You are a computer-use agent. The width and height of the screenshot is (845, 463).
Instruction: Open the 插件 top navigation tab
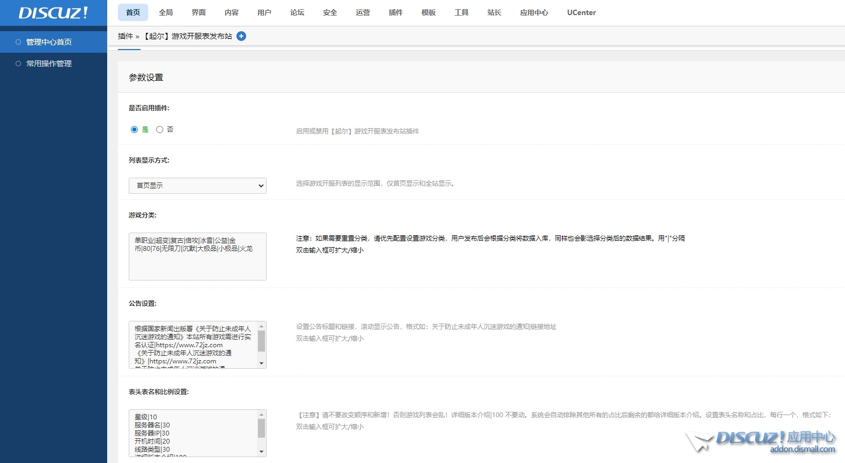(396, 12)
